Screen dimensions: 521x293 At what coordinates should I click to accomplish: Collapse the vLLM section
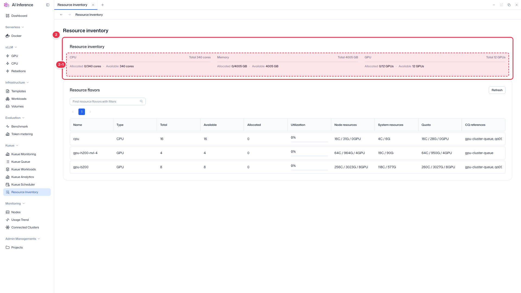[x=16, y=47]
